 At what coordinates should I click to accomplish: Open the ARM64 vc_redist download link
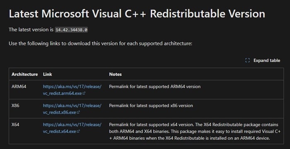point(72,90)
